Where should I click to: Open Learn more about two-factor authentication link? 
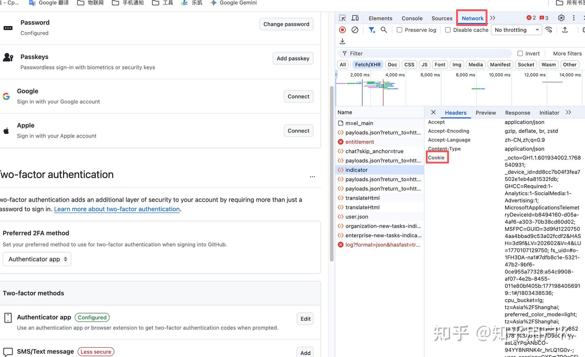click(x=117, y=209)
